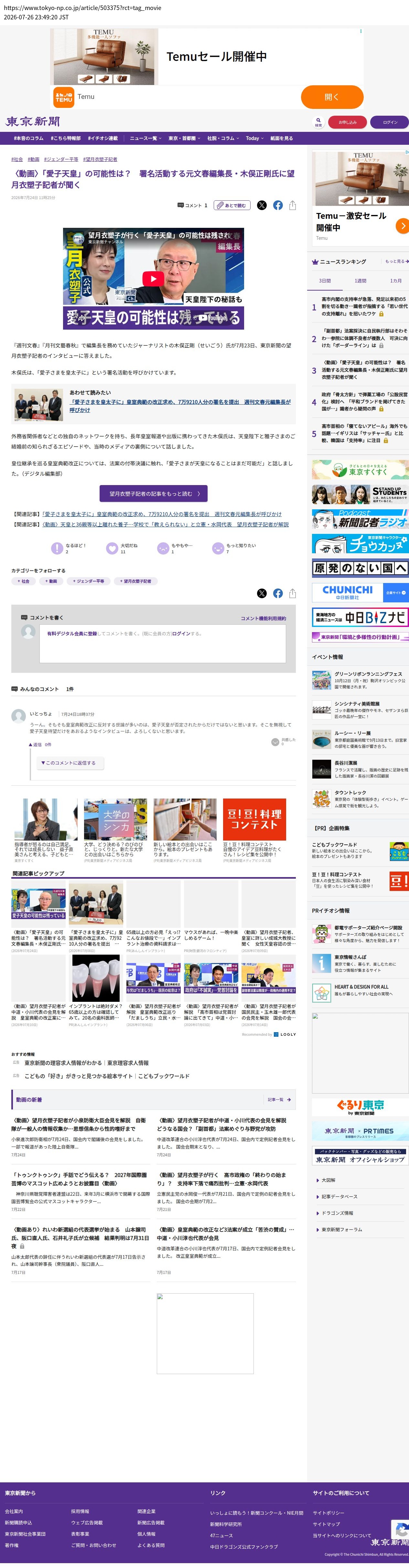Screen dimensions: 409x1568
Task: Open コメント機能利用規約 link
Action: 263,619
